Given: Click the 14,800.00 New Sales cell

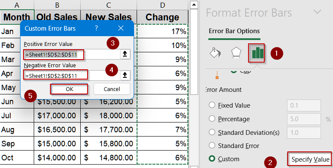Looking at the screenshot, I should (x=108, y=157).
